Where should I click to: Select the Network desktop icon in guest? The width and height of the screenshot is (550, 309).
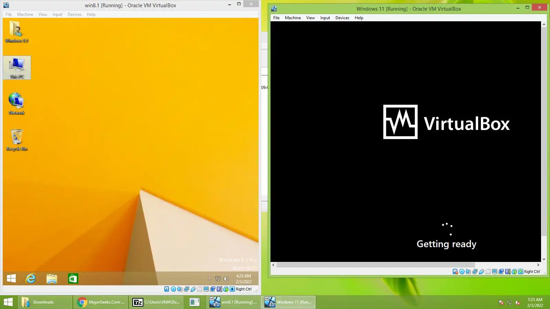pyautogui.click(x=16, y=103)
